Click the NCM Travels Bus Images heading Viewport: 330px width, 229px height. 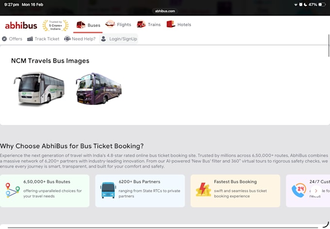[x=50, y=61]
